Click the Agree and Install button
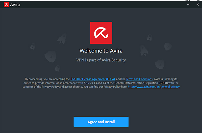Viewport: 202px width, 133px height. point(101,122)
